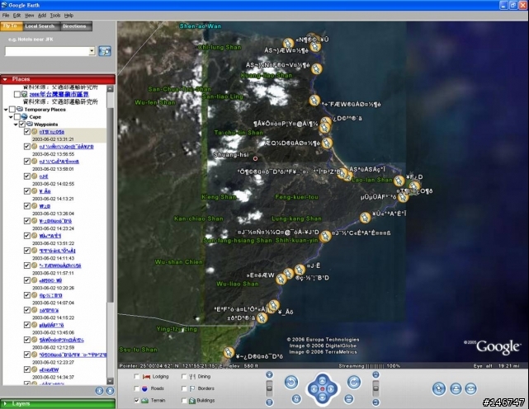529x409 pixels.
Task: Tilt the view up with the top tilt button
Action: tap(375, 374)
